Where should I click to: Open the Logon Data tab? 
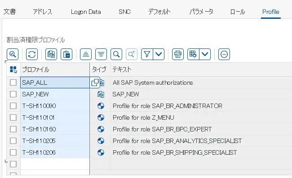coord(86,12)
